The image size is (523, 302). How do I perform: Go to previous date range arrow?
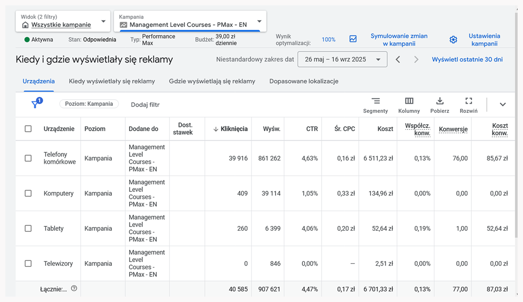(x=398, y=60)
